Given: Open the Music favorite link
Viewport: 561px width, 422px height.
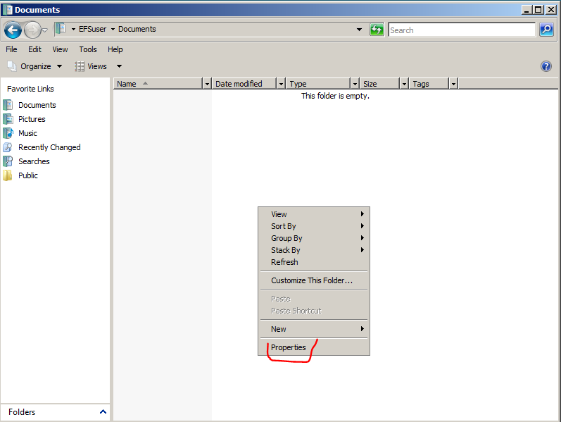Looking at the screenshot, I should [x=27, y=133].
